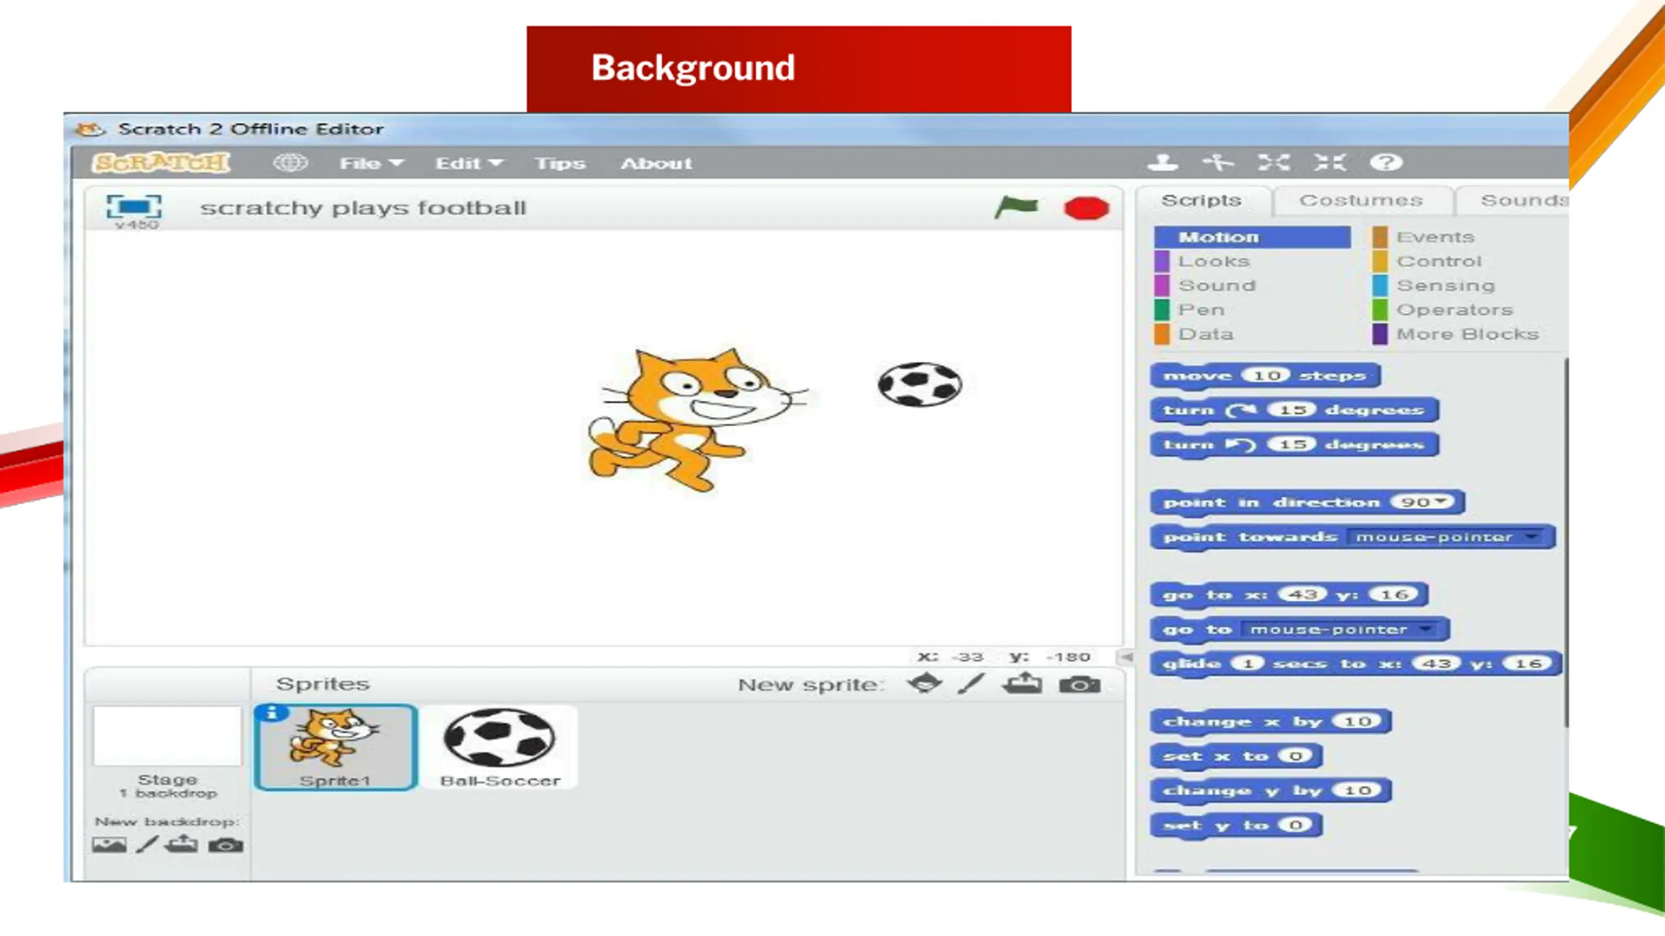Paint a new sprite with brush
The width and height of the screenshot is (1665, 936).
[972, 684]
